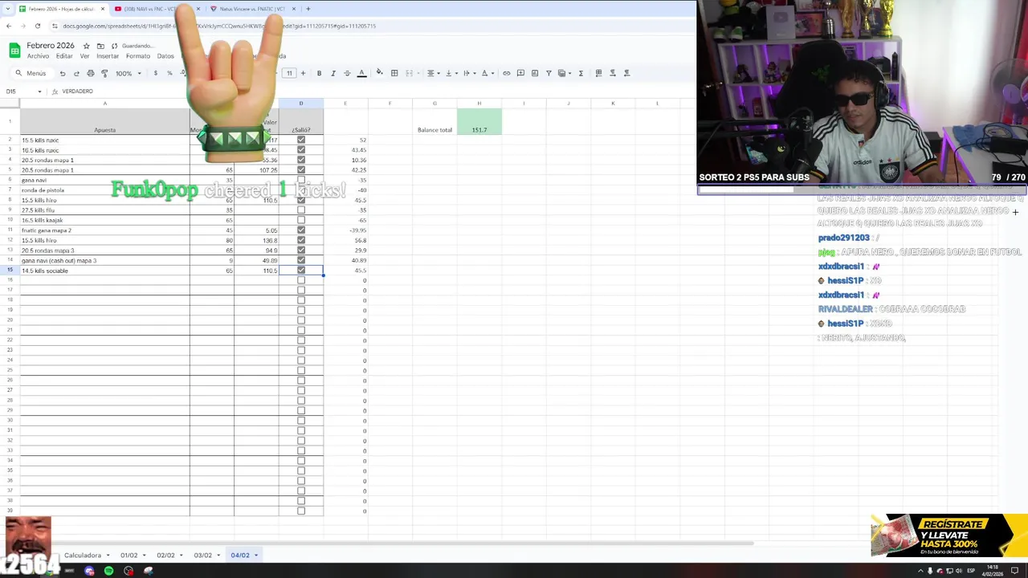
Task: Open Spotify from the taskbar
Action: tap(108, 571)
